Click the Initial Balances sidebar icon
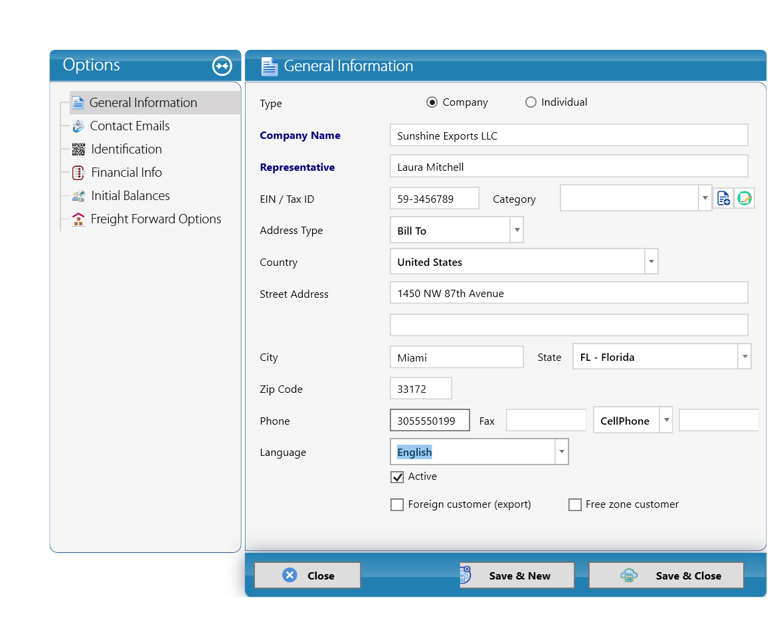This screenshot has height=632, width=771. point(78,196)
